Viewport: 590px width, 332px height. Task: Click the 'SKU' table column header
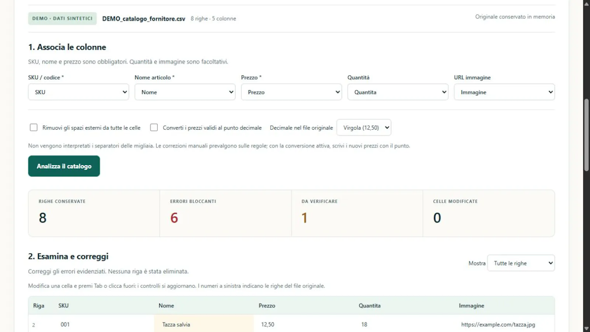[x=63, y=305]
